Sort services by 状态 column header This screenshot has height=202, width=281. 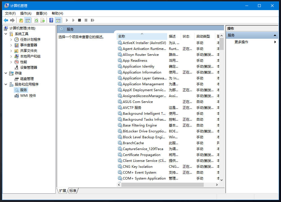click(x=188, y=36)
